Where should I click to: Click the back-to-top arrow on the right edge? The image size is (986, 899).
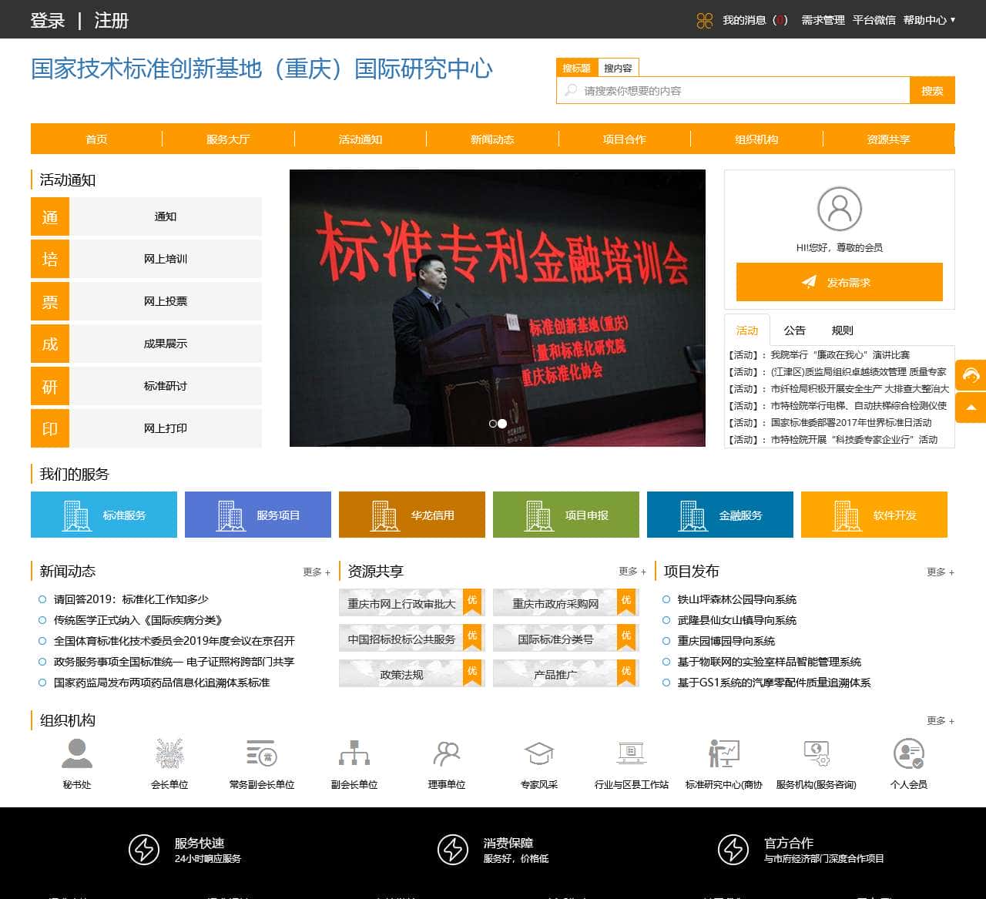(x=970, y=407)
